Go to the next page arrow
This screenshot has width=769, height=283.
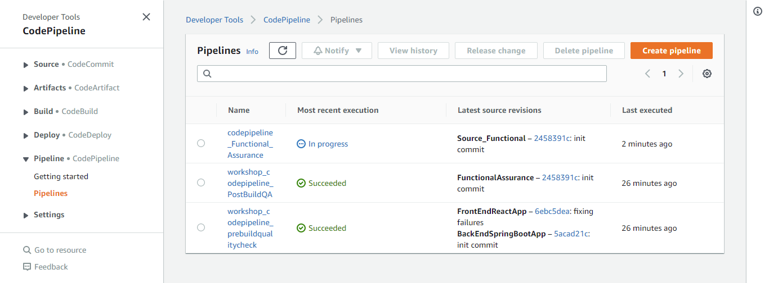coord(681,74)
